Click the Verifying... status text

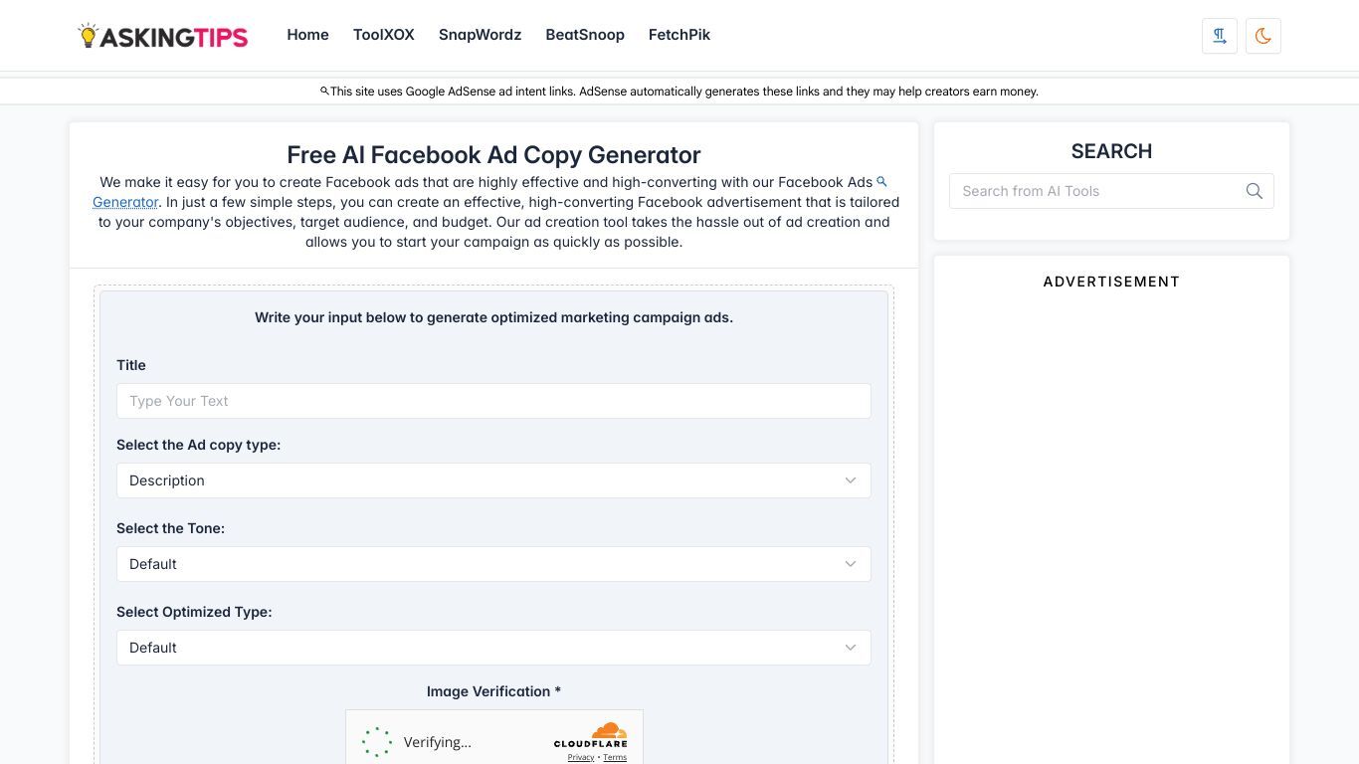pos(437,742)
